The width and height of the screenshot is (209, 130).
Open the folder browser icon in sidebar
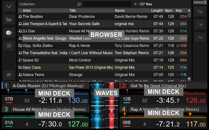[x=9, y=20]
